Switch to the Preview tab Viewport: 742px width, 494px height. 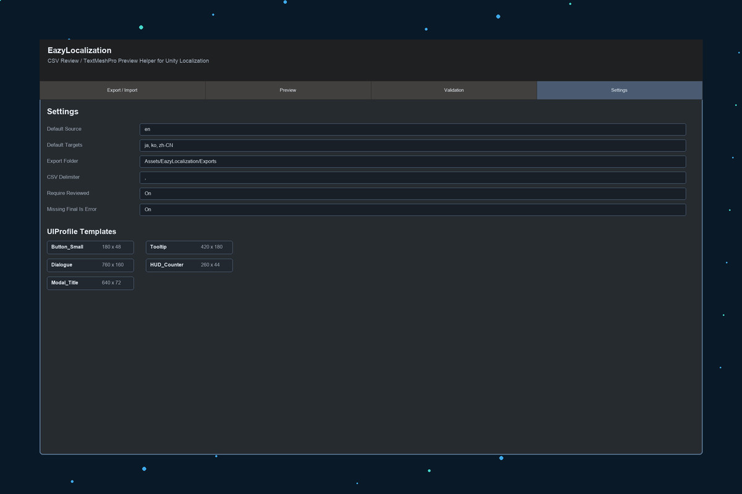288,90
